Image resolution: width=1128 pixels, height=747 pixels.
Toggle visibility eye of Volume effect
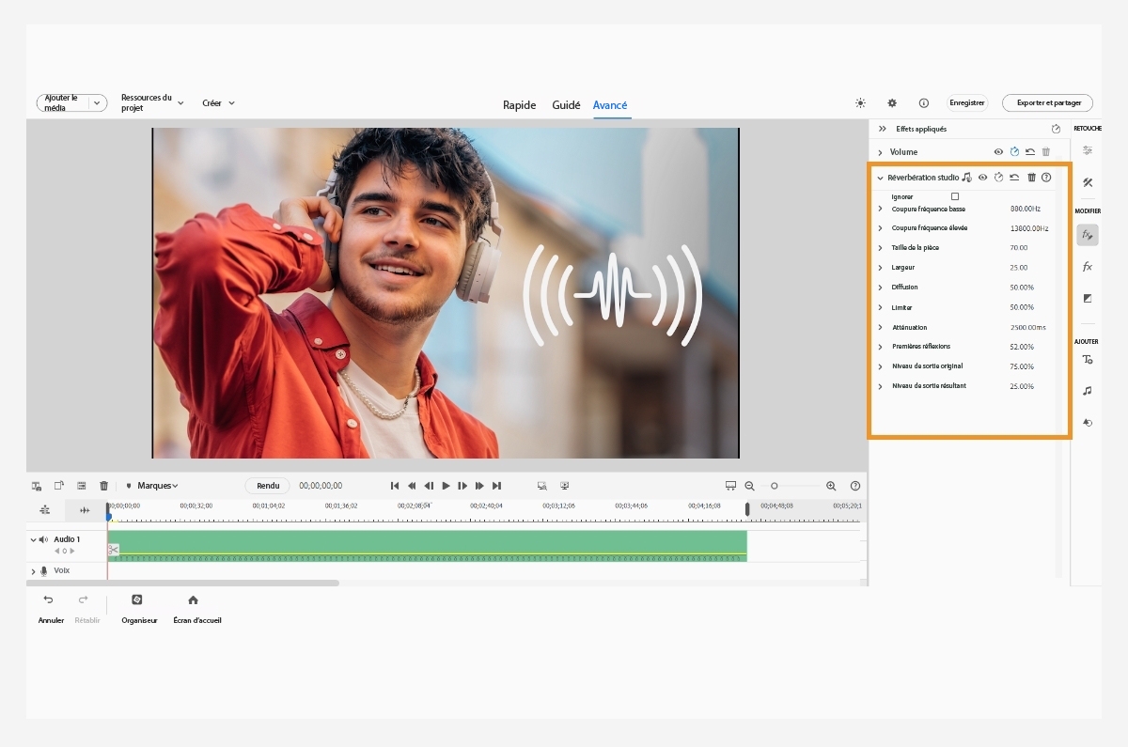pos(998,151)
